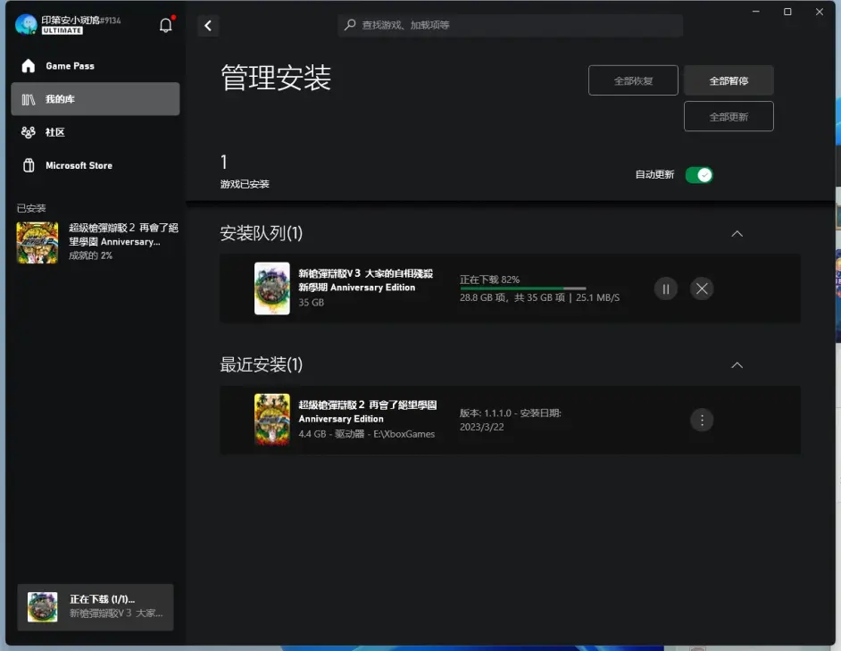This screenshot has height=651, width=841.
Task: Collapse the 最近安装 section
Action: point(737,365)
